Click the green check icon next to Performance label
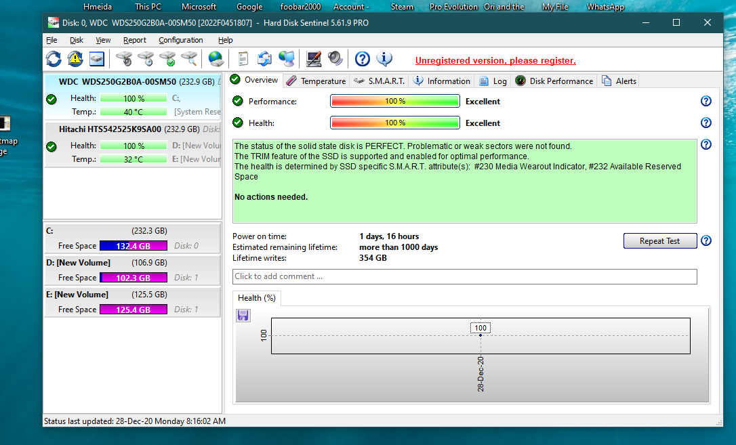Viewport: 736px width, 445px height. click(x=238, y=101)
